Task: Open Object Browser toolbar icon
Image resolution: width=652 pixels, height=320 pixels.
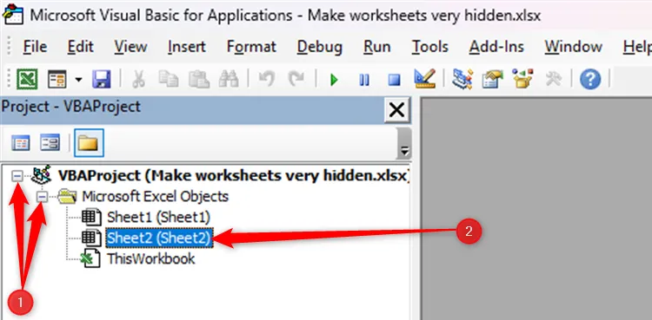Action: pyautogui.click(x=522, y=79)
